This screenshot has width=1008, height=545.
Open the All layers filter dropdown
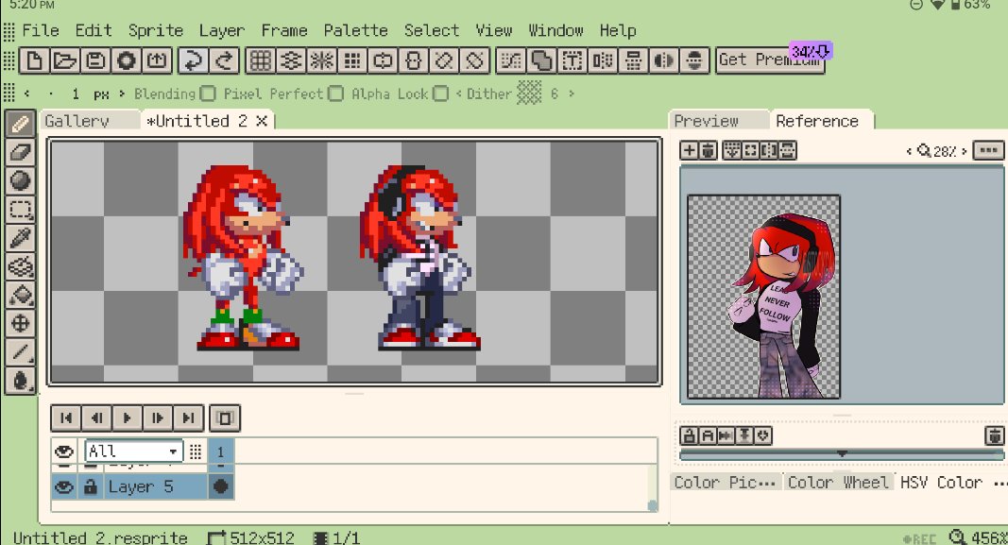coord(134,451)
